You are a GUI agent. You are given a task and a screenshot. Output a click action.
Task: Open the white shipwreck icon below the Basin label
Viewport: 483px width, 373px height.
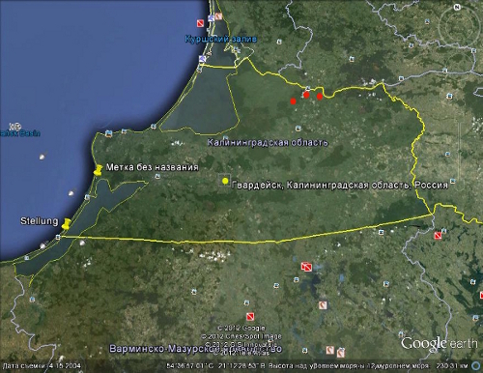pos(42,157)
